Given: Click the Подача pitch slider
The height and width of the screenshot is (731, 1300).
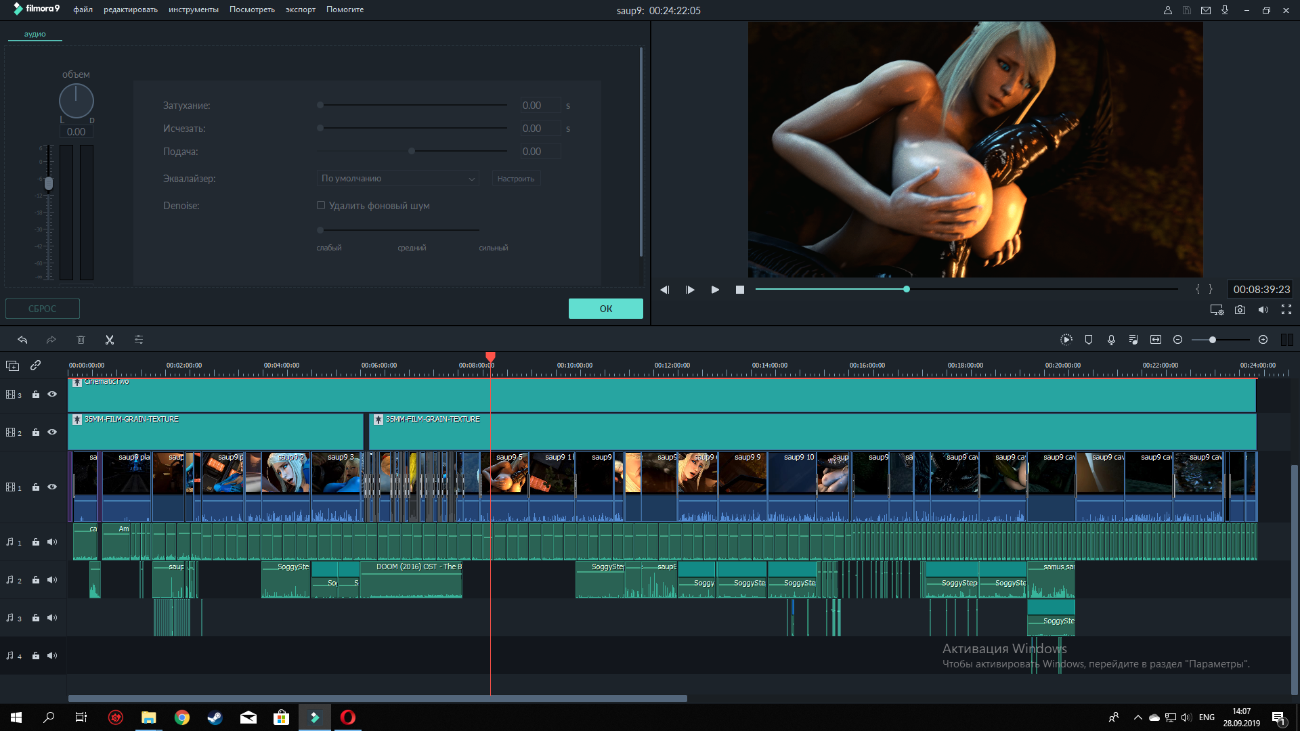Looking at the screenshot, I should [412, 151].
